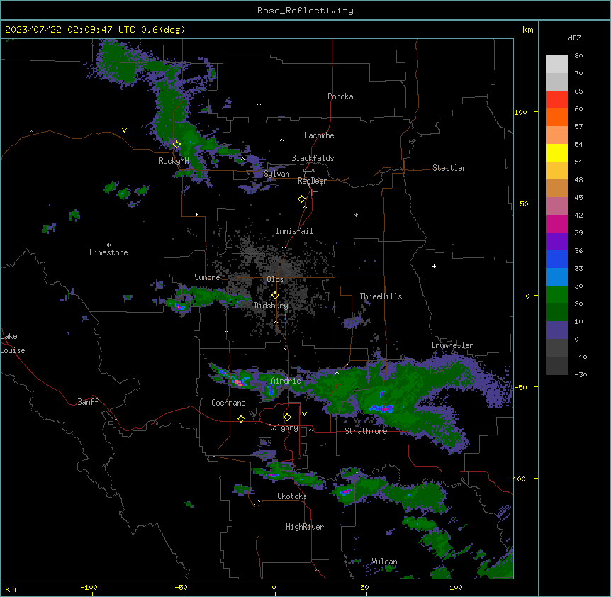
Task: Click the light gray 80 dBZ legend swatch
Action: (557, 65)
